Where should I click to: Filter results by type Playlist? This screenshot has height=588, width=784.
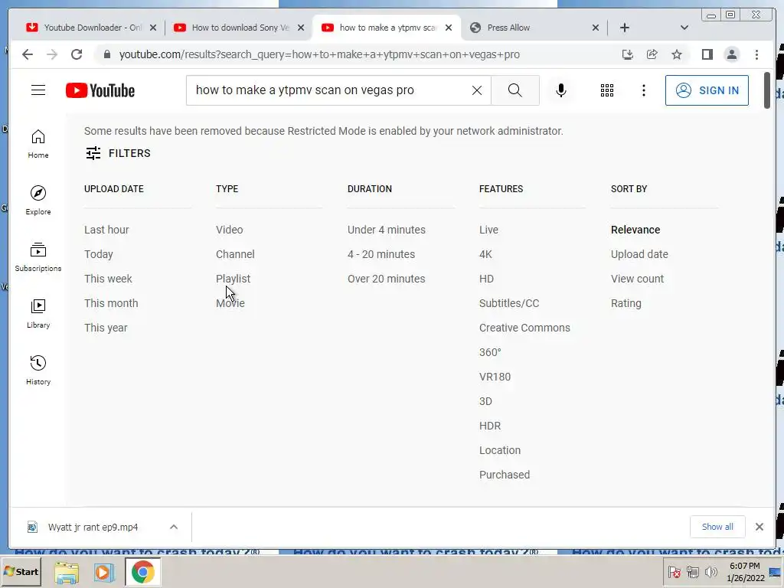click(x=233, y=279)
